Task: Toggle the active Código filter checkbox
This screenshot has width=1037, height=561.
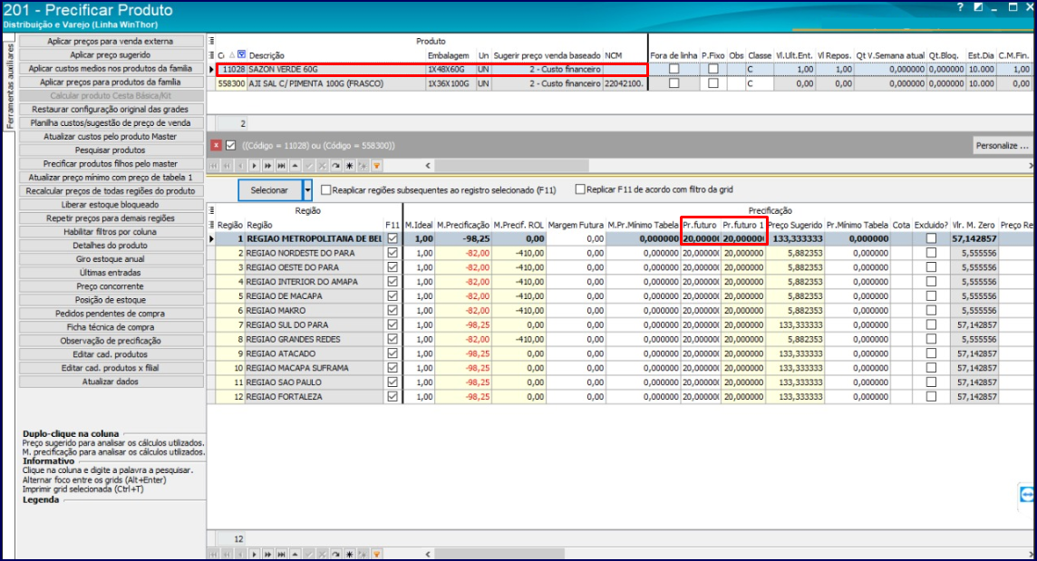Action: point(230,146)
